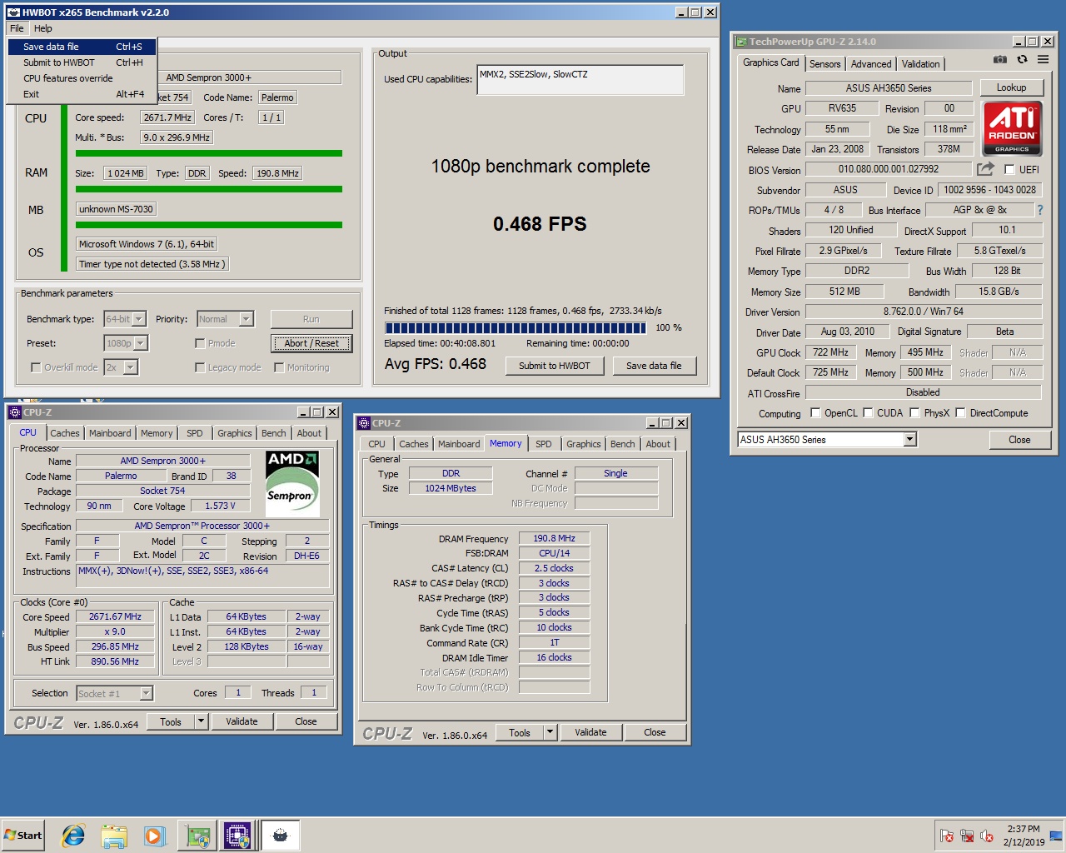Toggle the Pmode checkbox

(x=200, y=343)
